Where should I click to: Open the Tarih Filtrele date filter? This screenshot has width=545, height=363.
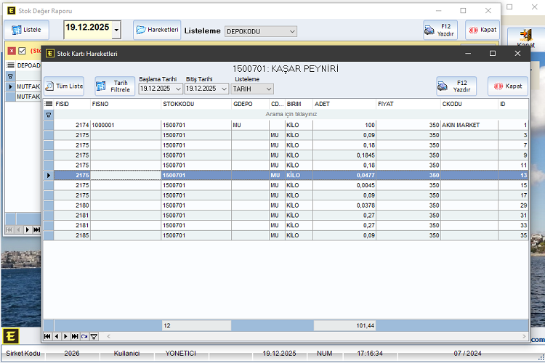coord(114,86)
